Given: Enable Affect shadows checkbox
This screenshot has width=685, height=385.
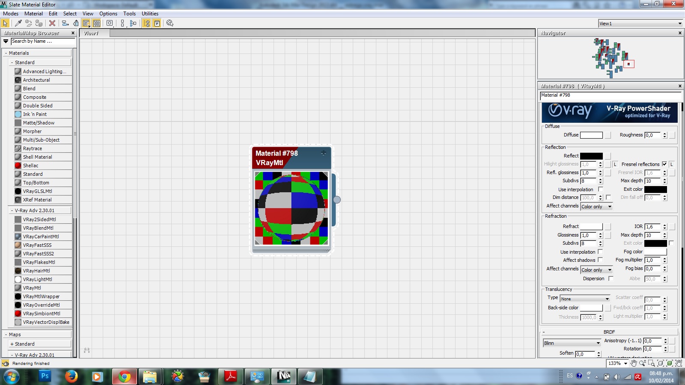Looking at the screenshot, I should click(600, 260).
